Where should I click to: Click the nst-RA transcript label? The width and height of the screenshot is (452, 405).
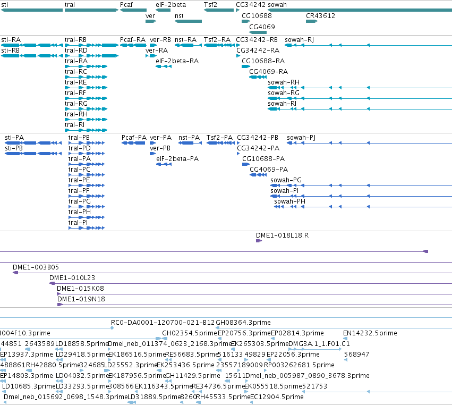(x=186, y=40)
